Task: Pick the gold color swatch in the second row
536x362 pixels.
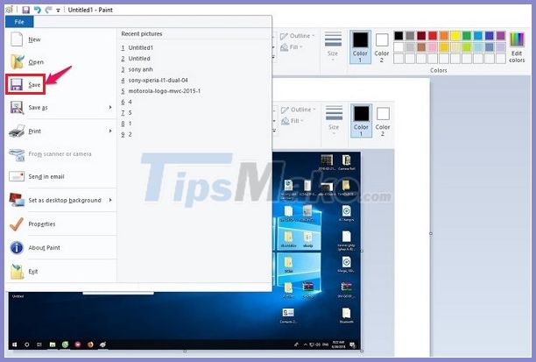Action: 444,46
